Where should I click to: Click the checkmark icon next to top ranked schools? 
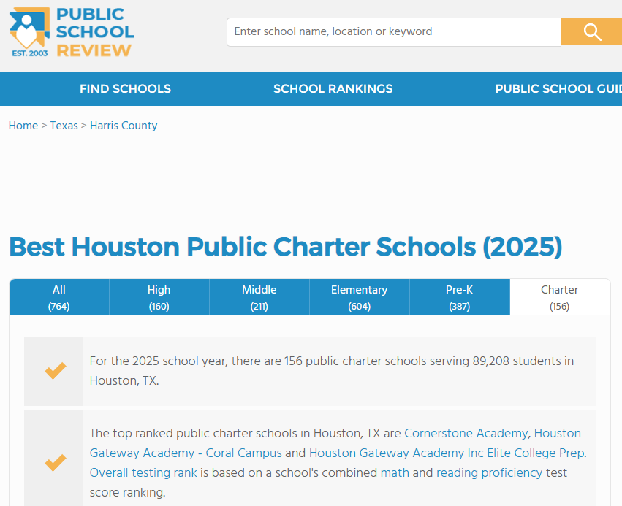coord(53,462)
